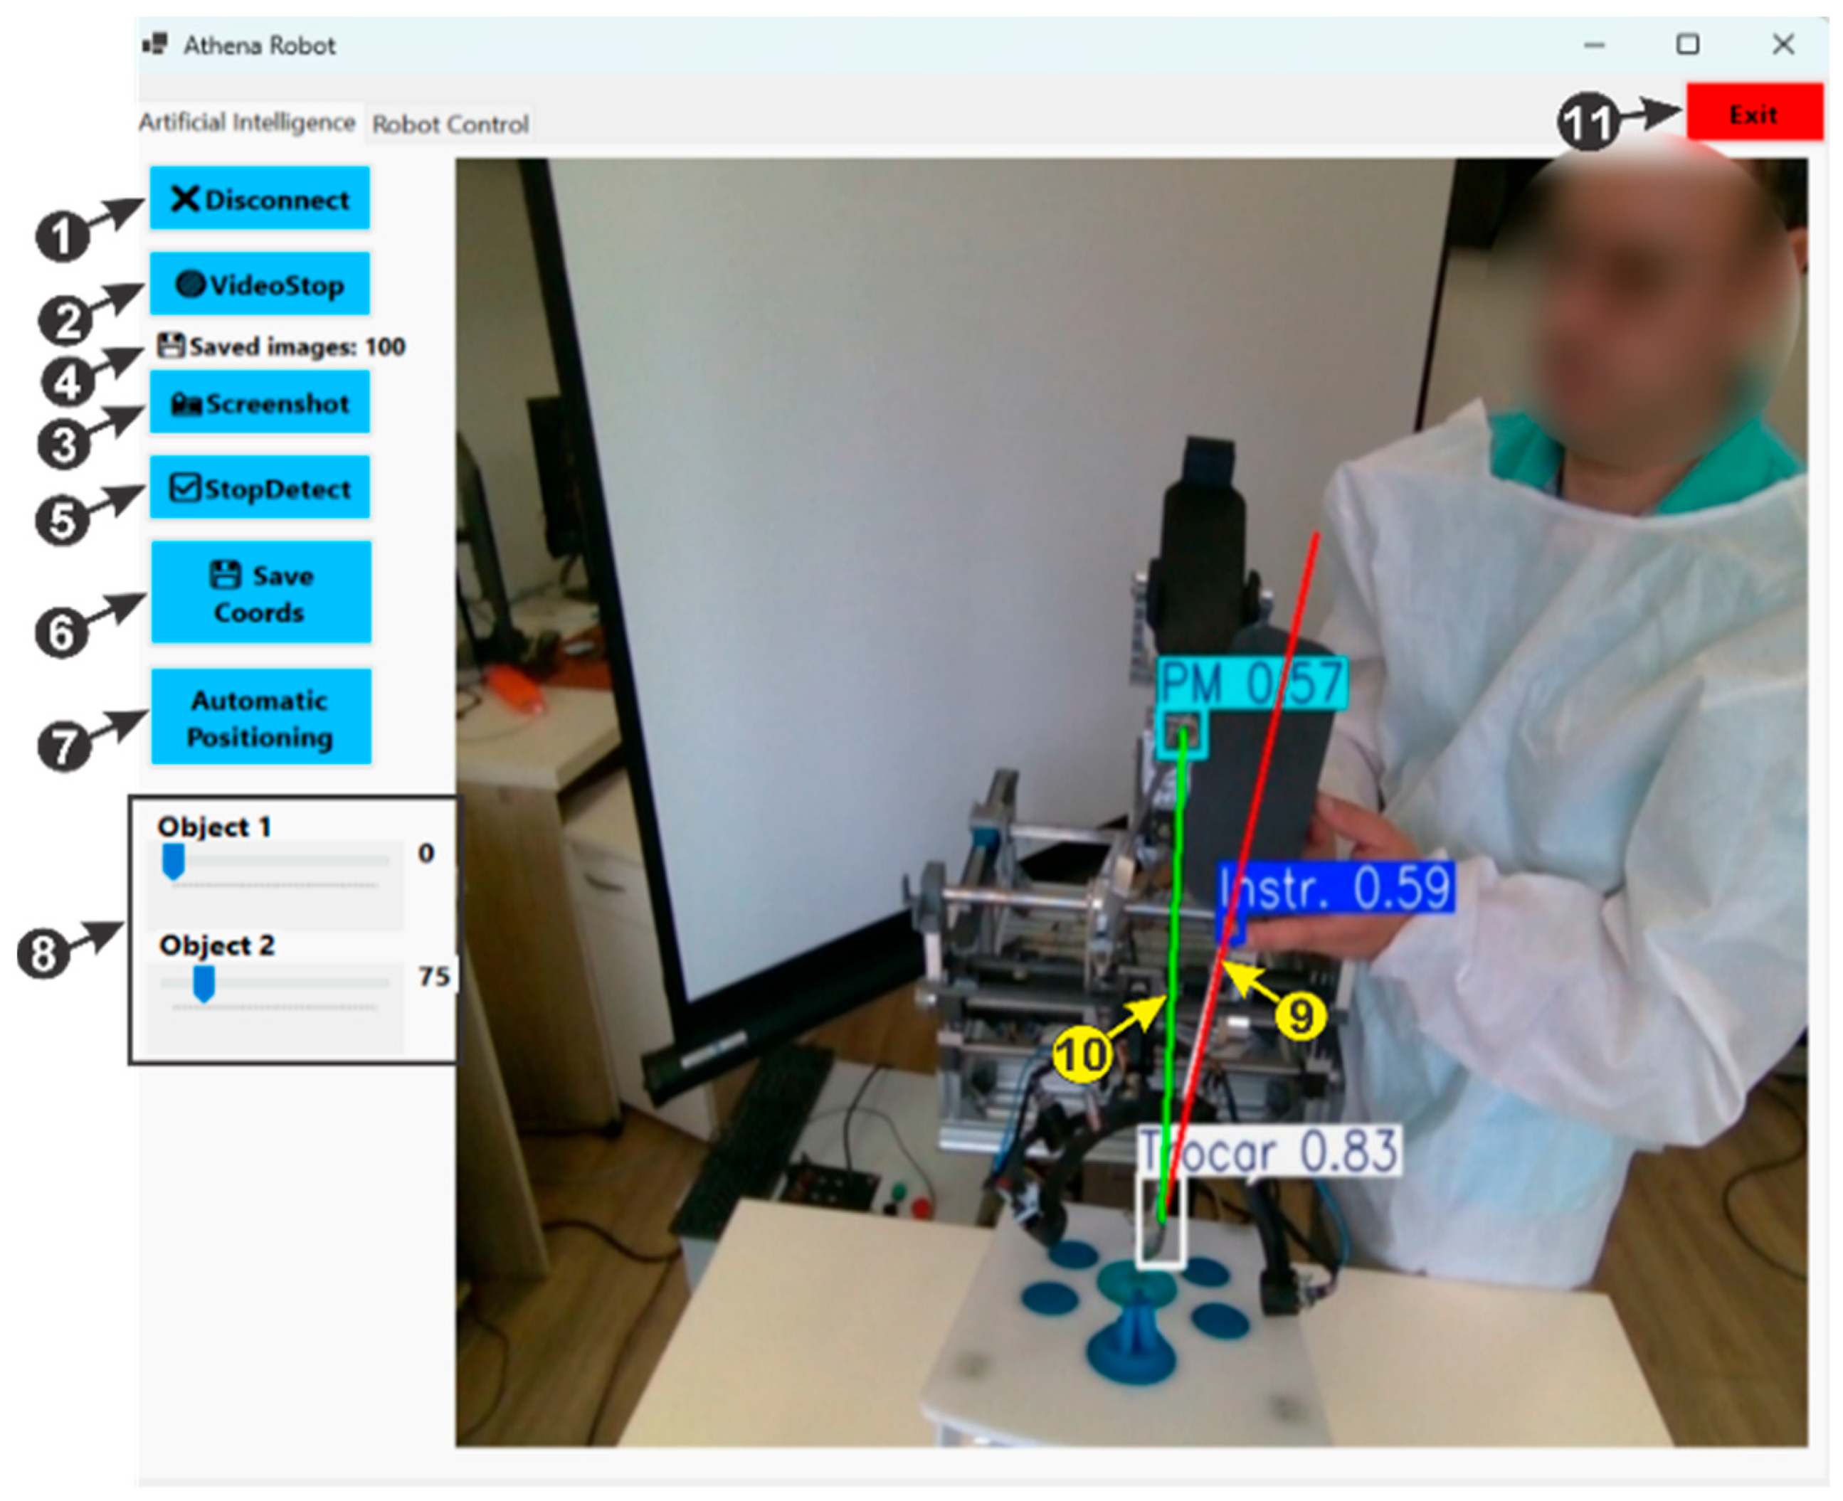The height and width of the screenshot is (1501, 1843).
Task: Minimize the Athena Robot window
Action: tap(1595, 45)
